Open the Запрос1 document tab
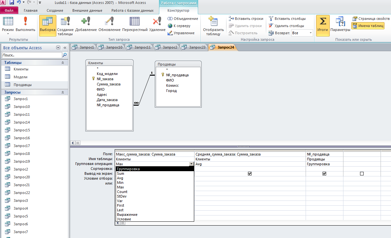Image resolution: width=391 pixels, height=238 pixels. [x=84, y=48]
